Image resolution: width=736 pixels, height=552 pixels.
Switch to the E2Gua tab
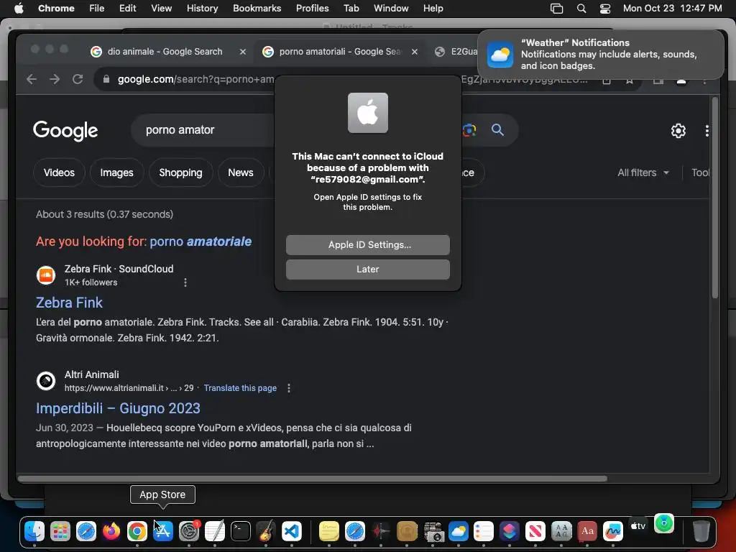458,52
